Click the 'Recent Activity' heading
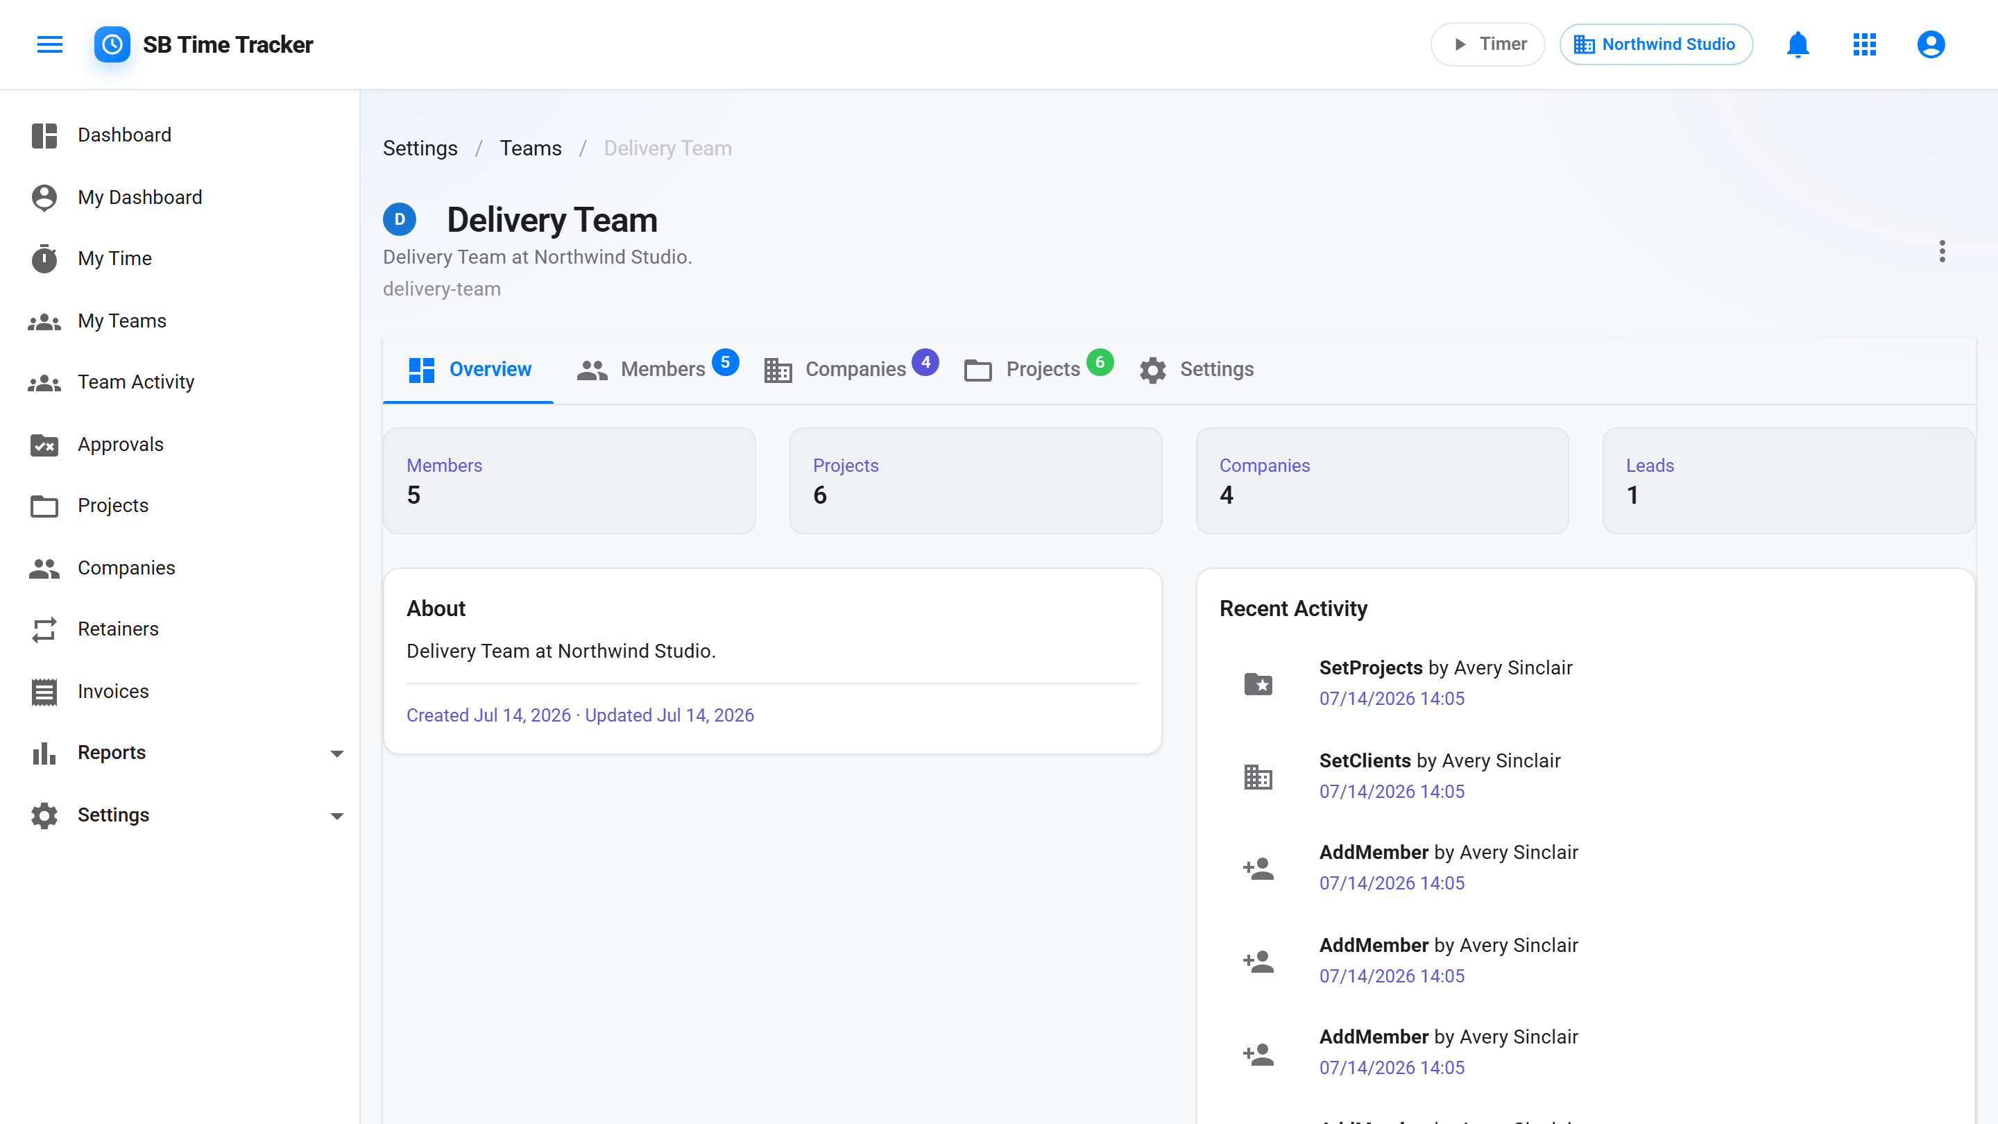This screenshot has height=1124, width=1998. point(1294,609)
